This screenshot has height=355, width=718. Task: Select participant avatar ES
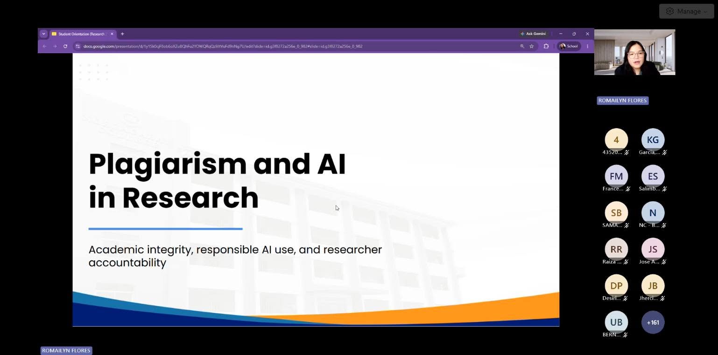(x=653, y=176)
